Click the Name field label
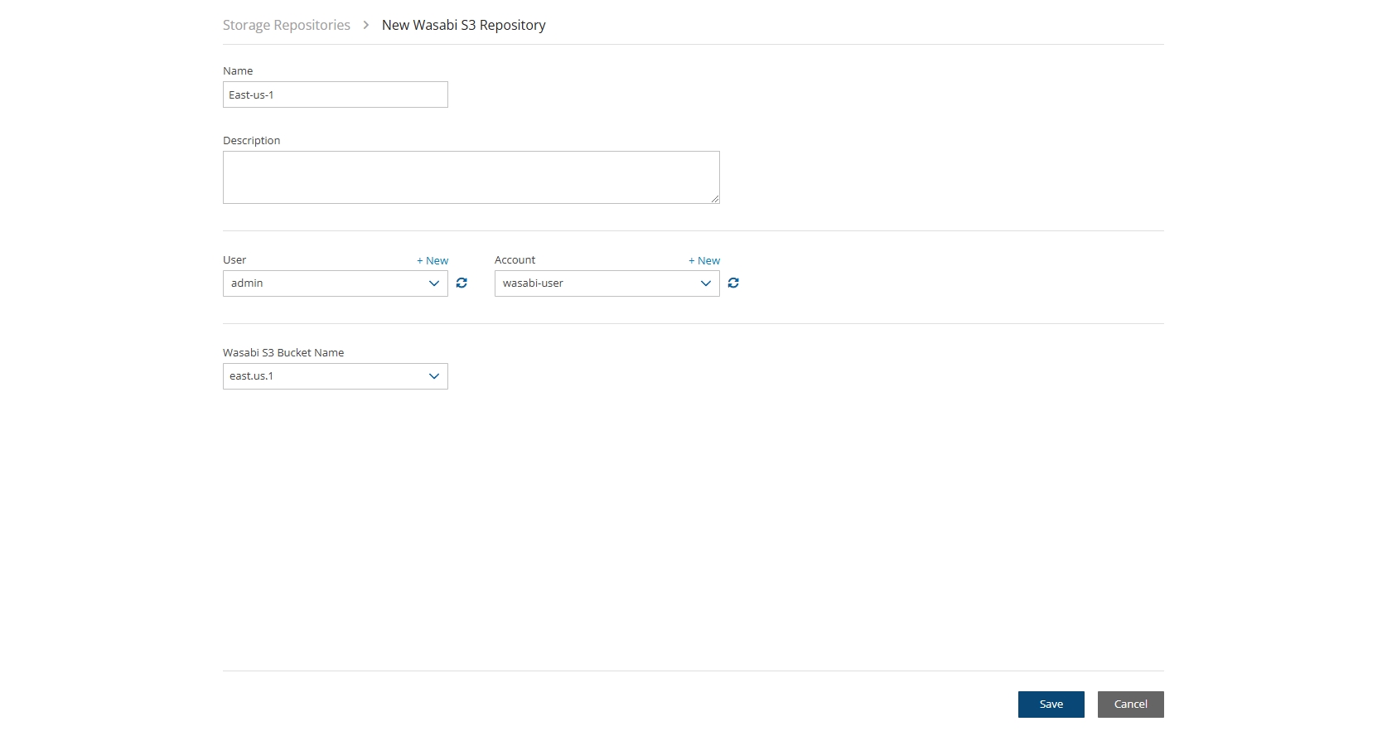The height and width of the screenshot is (736, 1387). [238, 71]
